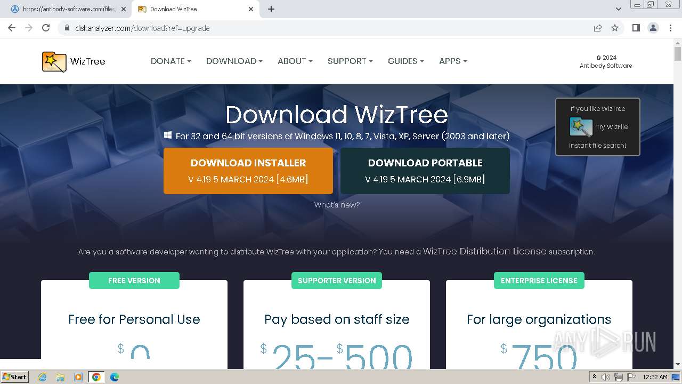Image resolution: width=682 pixels, height=384 pixels.
Task: Expand the APPS menu
Action: pyautogui.click(x=453, y=61)
